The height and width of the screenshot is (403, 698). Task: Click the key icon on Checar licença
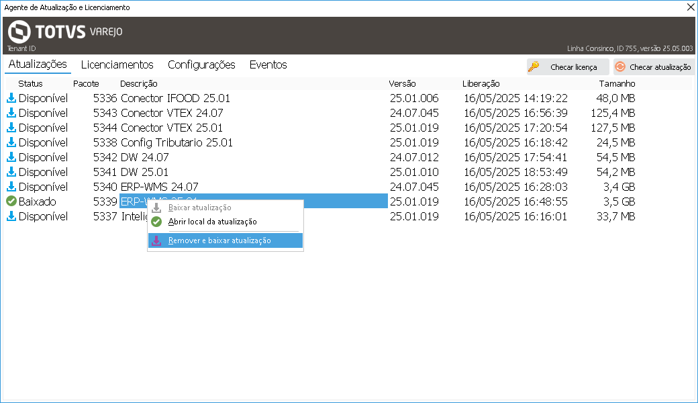pos(534,66)
